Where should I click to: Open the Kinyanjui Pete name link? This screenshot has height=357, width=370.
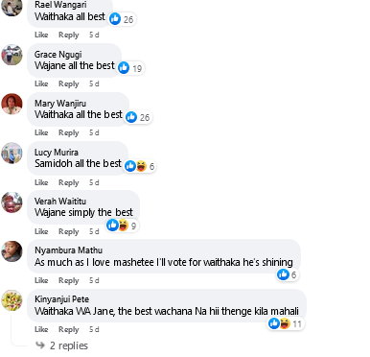pos(62,299)
